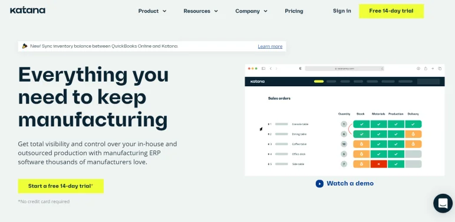Click the orange Stock cell for Office desk
The image size is (455, 222).
click(361, 154)
